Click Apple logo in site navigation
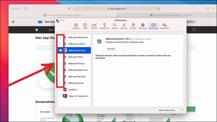Viewport: 217px width, 122px height. click(37, 30)
